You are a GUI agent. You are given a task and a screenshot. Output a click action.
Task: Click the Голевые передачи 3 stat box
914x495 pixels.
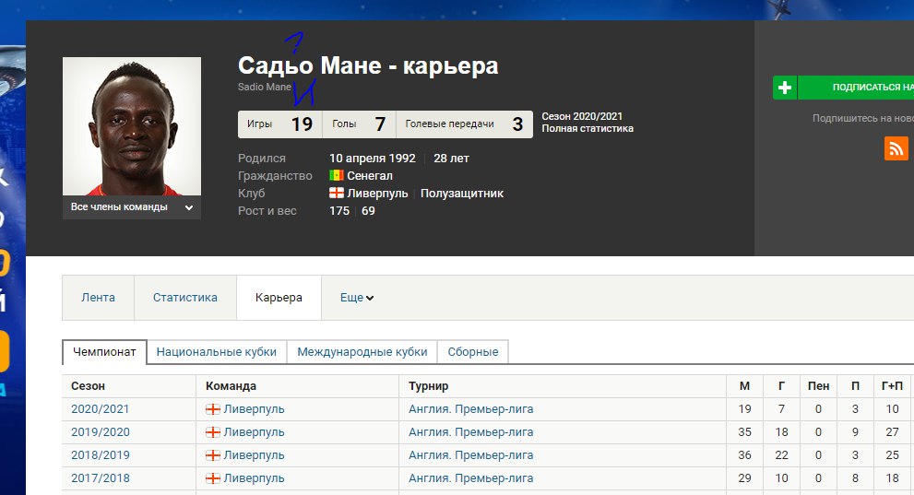click(x=464, y=124)
